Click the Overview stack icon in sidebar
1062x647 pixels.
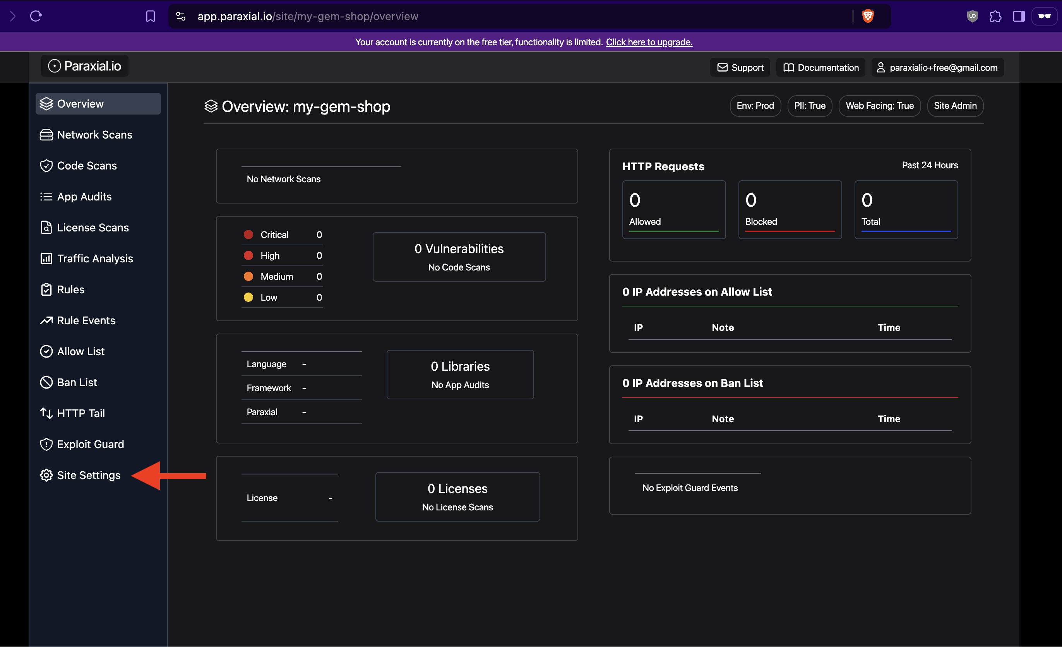46,104
